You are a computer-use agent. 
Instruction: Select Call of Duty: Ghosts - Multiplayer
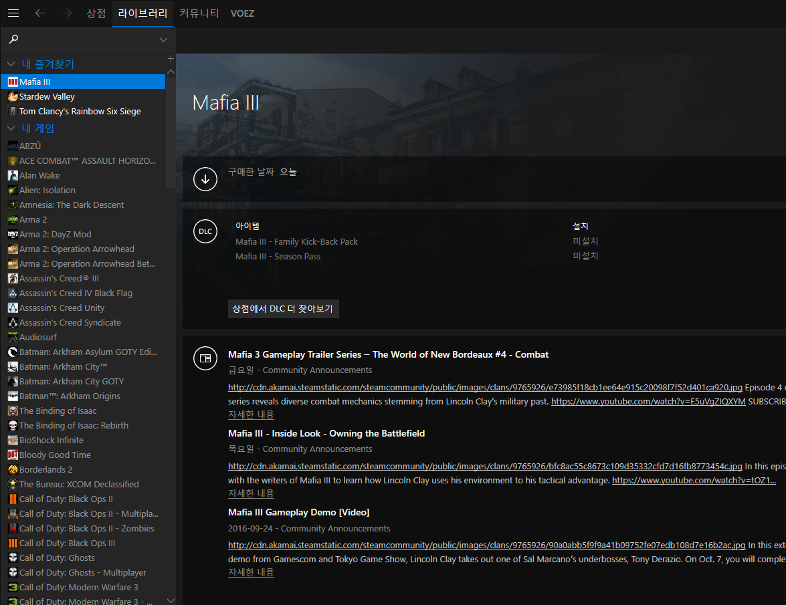(83, 572)
